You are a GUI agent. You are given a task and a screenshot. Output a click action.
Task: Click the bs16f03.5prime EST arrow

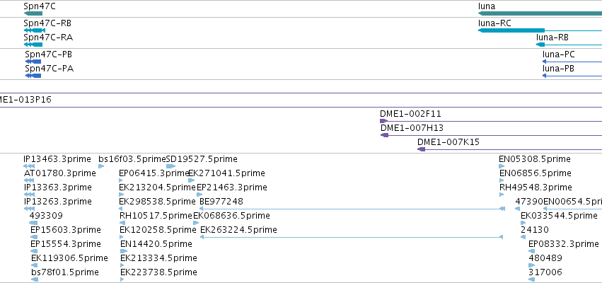(x=101, y=166)
